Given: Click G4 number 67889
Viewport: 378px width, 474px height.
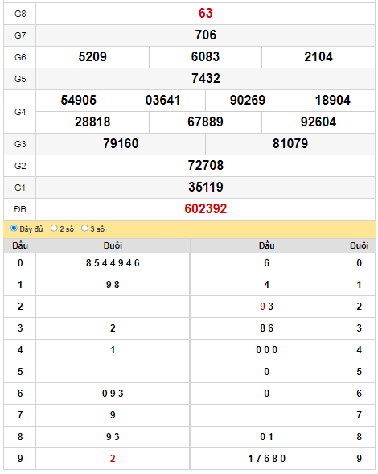Looking at the screenshot, I should click(x=205, y=122).
